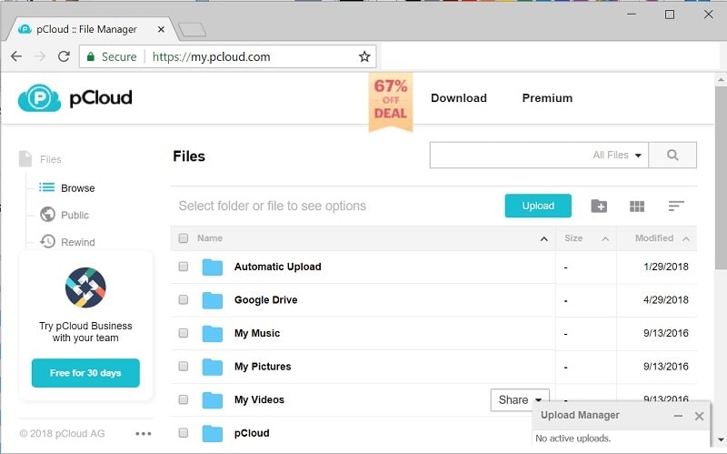Toggle the select-all checkbox in header
The width and height of the screenshot is (727, 454).
tap(184, 238)
